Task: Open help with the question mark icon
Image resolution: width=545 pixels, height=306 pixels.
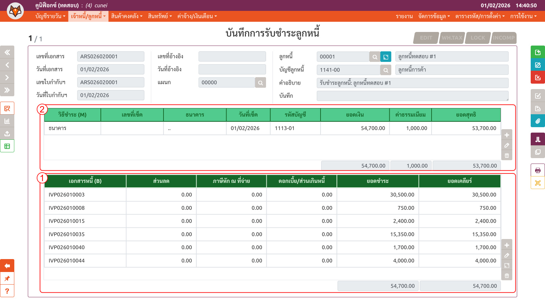Action: pyautogui.click(x=7, y=291)
